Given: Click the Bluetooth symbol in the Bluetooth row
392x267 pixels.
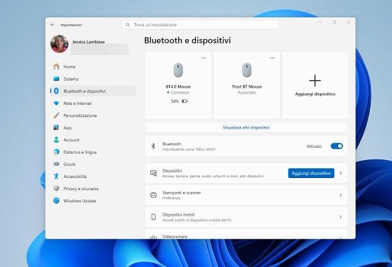Looking at the screenshot, I should point(153,146).
